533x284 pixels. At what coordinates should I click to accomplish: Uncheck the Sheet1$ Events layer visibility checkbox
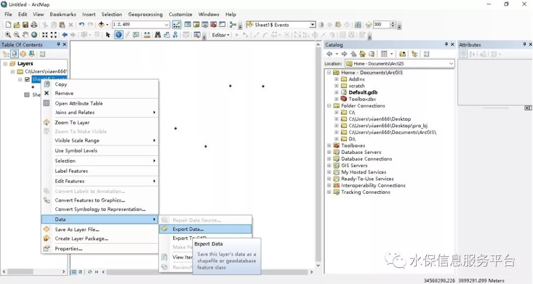[27, 79]
